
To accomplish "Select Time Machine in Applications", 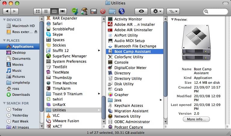I will click(64, 83).
